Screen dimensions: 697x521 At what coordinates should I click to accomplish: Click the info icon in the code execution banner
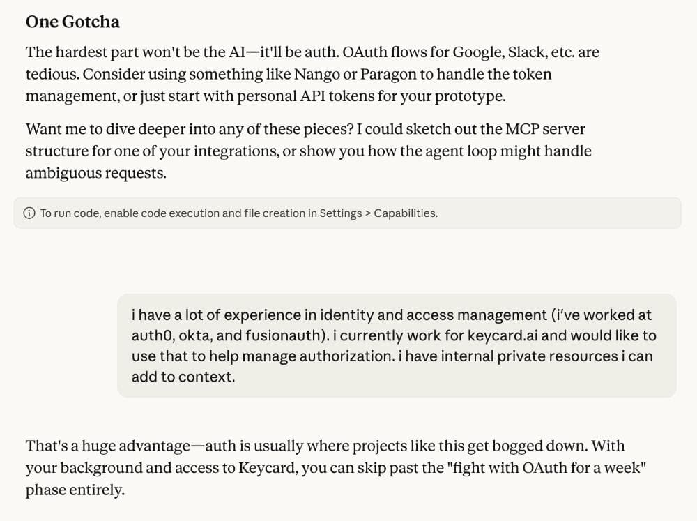coord(29,213)
